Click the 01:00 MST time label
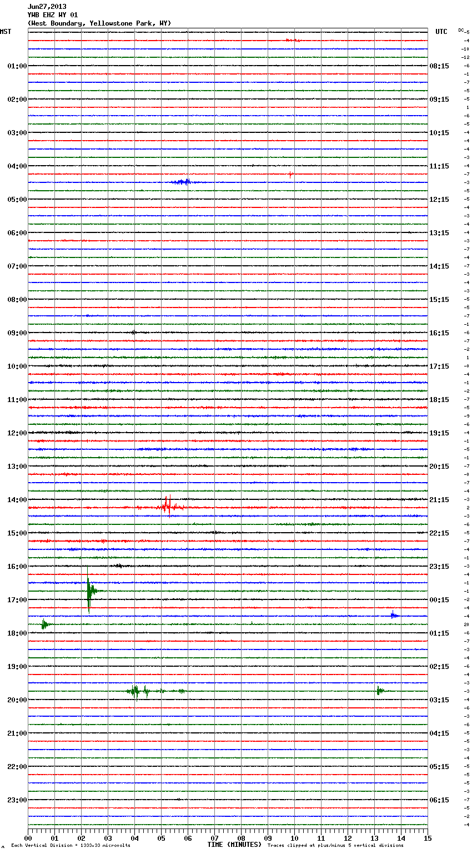Image resolution: width=472 pixels, height=853 pixels. [17, 66]
